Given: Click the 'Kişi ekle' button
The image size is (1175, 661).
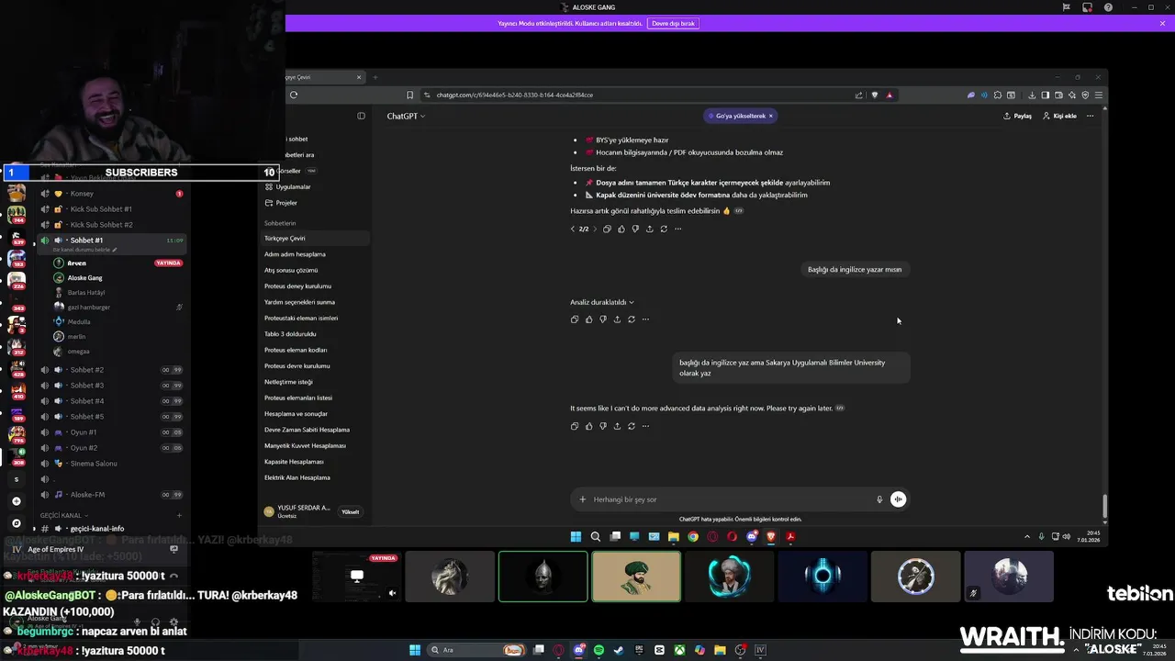Looking at the screenshot, I should (x=1059, y=116).
